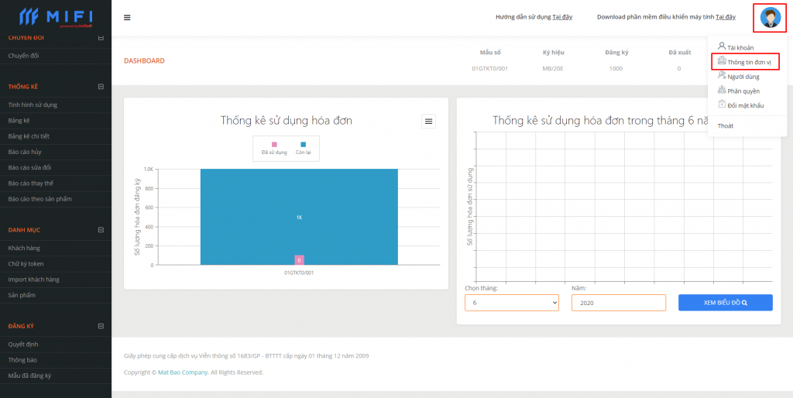
Task: Click the hamburger sidebar toggle icon
Action: click(127, 17)
